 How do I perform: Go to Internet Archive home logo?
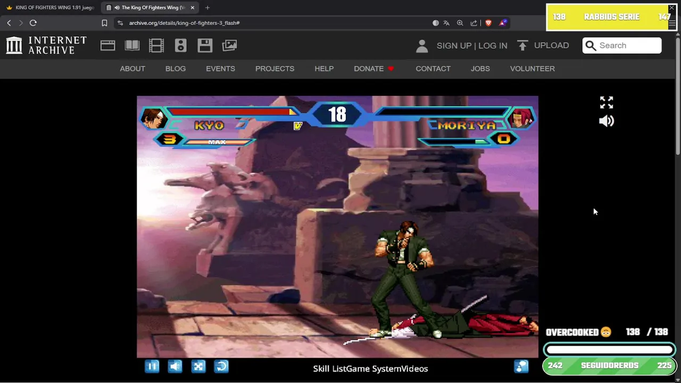(x=46, y=45)
